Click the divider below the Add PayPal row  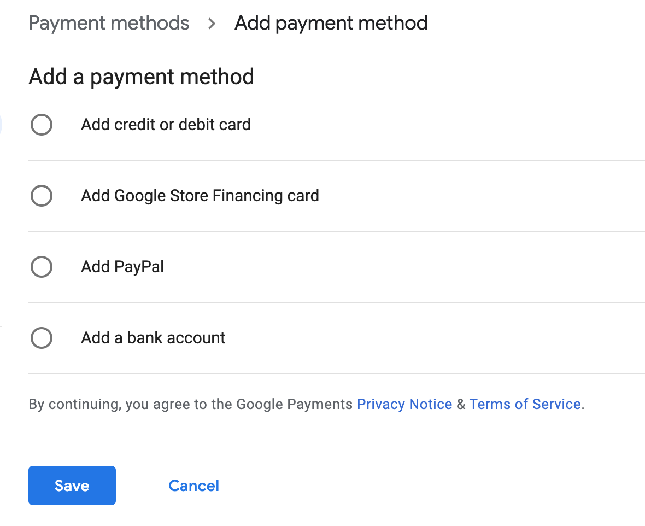pyautogui.click(x=336, y=302)
